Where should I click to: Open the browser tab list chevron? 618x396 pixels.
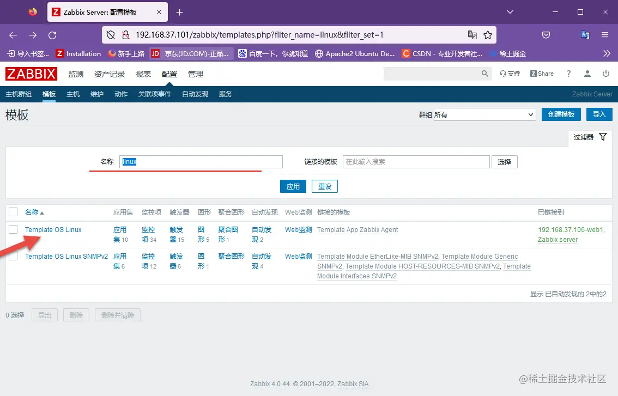pyautogui.click(x=509, y=11)
